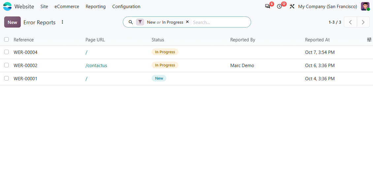Click the 1-3 / 3 pager counter
This screenshot has height=176, width=373.
click(335, 22)
